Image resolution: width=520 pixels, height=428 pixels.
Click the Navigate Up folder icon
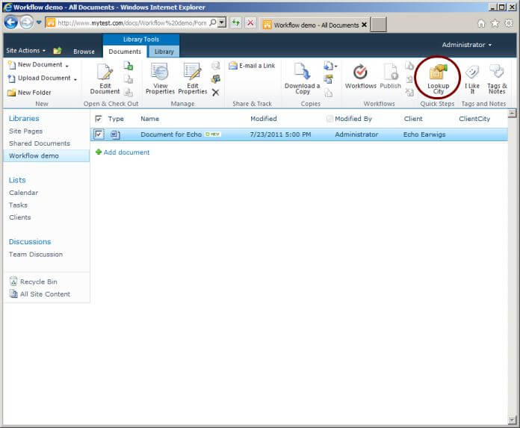tap(58, 51)
